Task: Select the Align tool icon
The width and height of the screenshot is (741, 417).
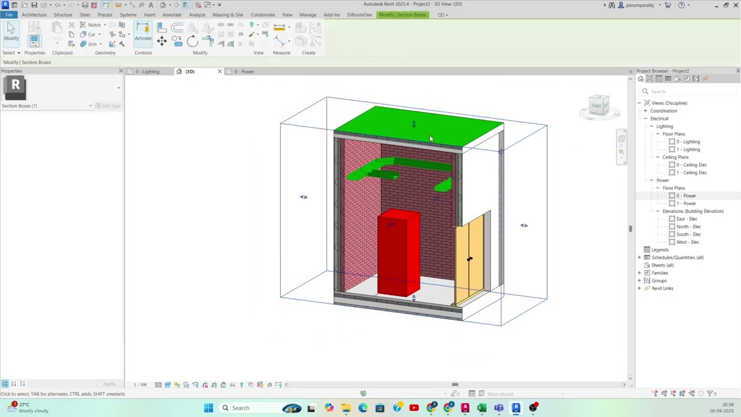Action: coord(162,27)
